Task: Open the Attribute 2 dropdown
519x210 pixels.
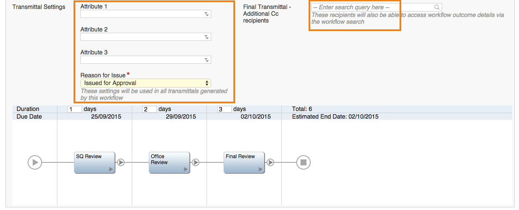Action: point(146,37)
